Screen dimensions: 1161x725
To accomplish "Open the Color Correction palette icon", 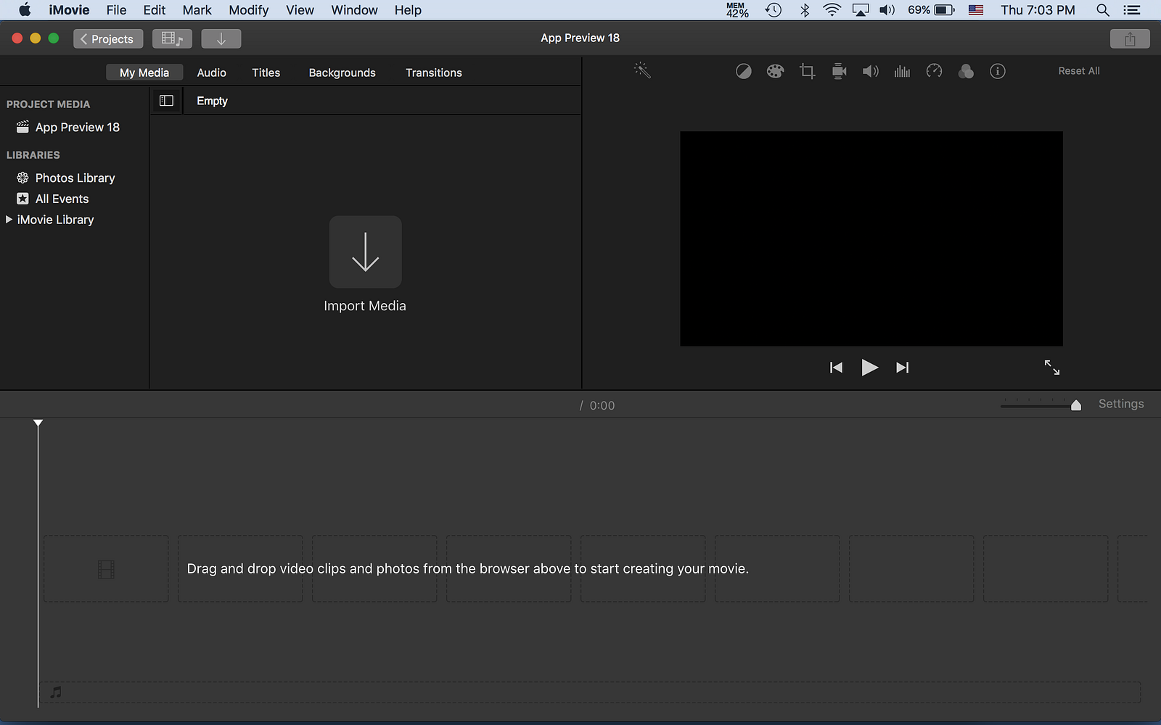I will [x=775, y=71].
